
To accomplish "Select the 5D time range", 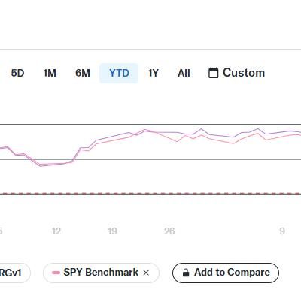I will [17, 73].
